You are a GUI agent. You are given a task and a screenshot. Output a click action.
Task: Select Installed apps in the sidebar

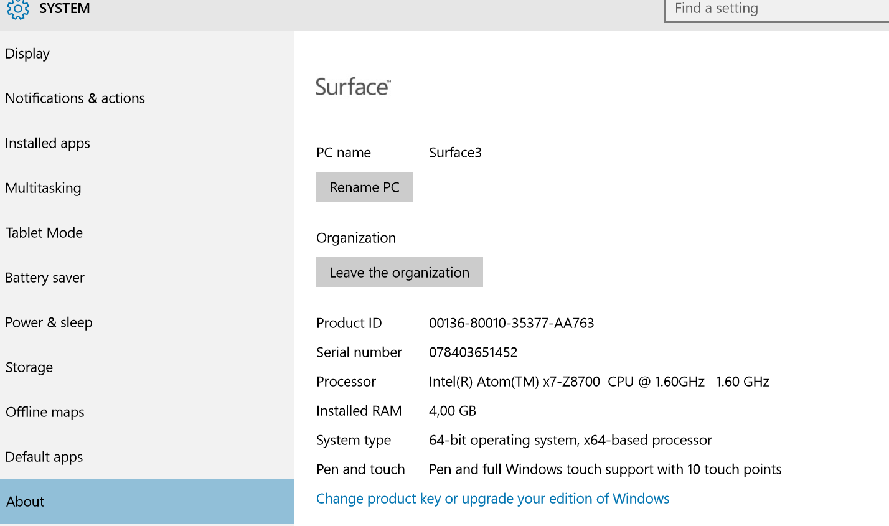[48, 143]
